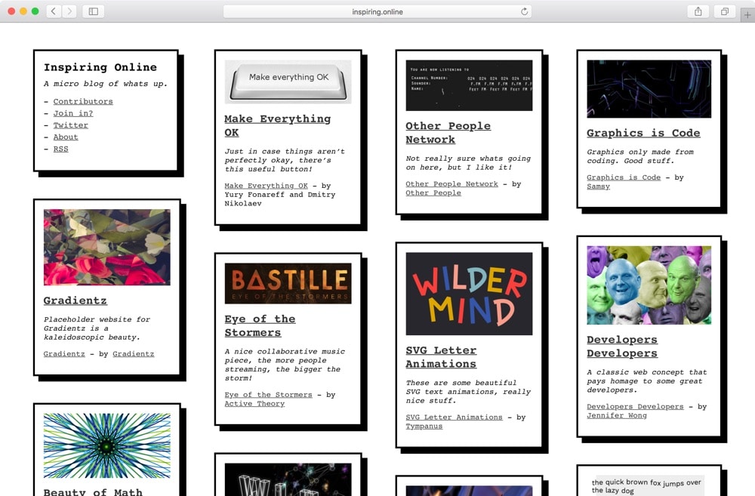Click the Bastille thumbnail image
The width and height of the screenshot is (755, 496).
(x=288, y=284)
